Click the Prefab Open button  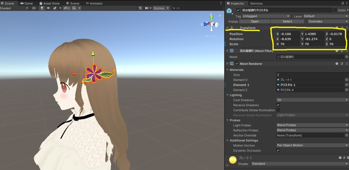coord(255,21)
